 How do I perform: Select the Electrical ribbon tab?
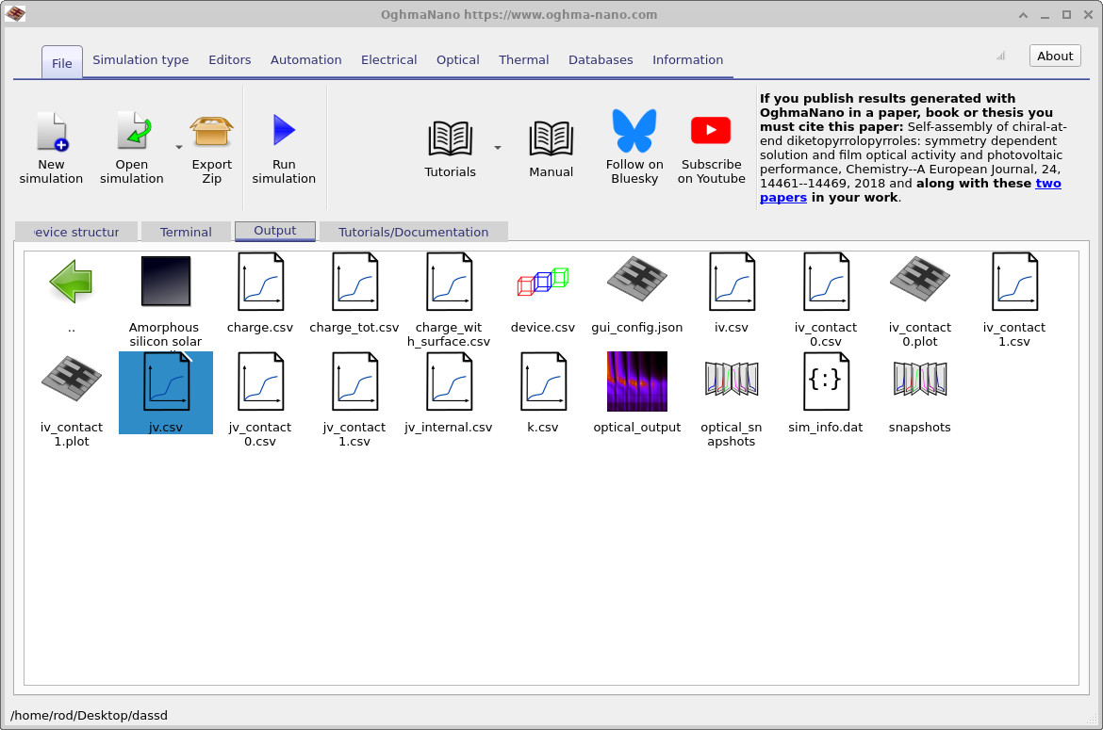[x=388, y=59]
